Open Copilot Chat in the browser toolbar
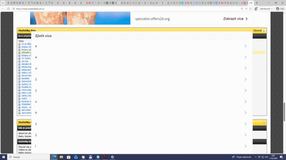This screenshot has height=160, width=286. tap(280, 9)
